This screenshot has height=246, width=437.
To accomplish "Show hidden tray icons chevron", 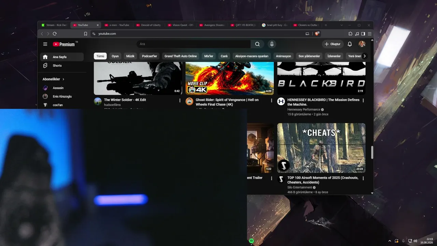I will pos(390,241).
